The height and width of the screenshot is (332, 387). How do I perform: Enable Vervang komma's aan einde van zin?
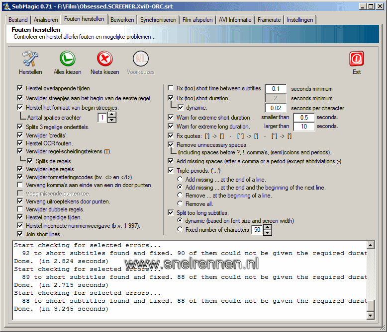click(20, 185)
